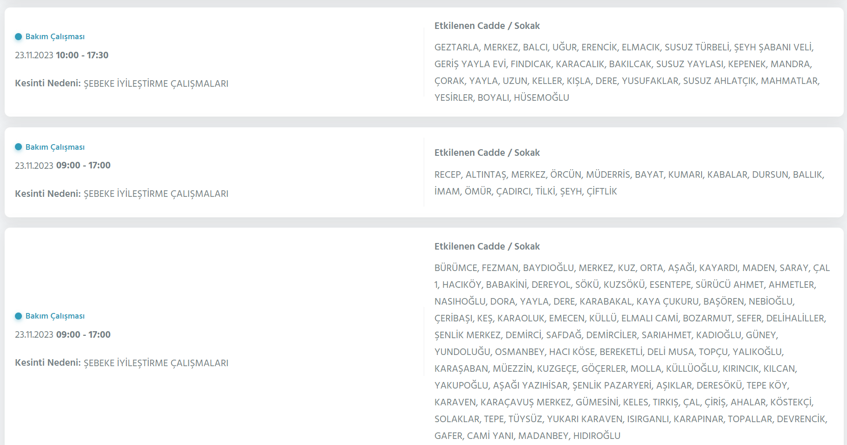Image resolution: width=847 pixels, height=445 pixels.
Task: Click the 23.11.2023 10:00 - 17:30 time range
Action: click(62, 55)
